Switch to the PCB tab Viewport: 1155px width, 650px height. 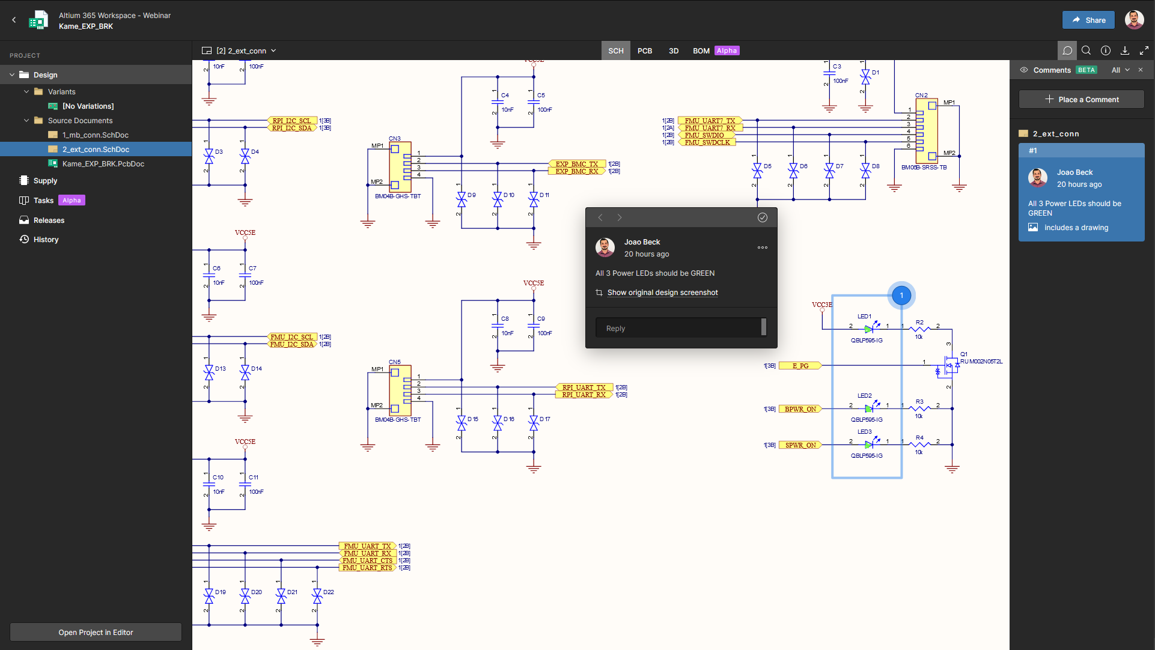[x=644, y=50]
